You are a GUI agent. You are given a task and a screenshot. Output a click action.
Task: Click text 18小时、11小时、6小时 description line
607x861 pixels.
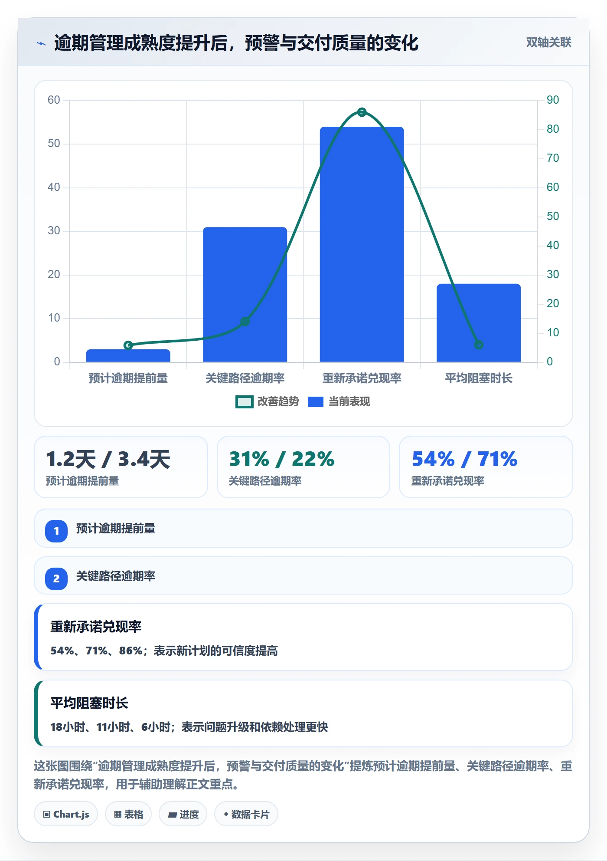[189, 727]
